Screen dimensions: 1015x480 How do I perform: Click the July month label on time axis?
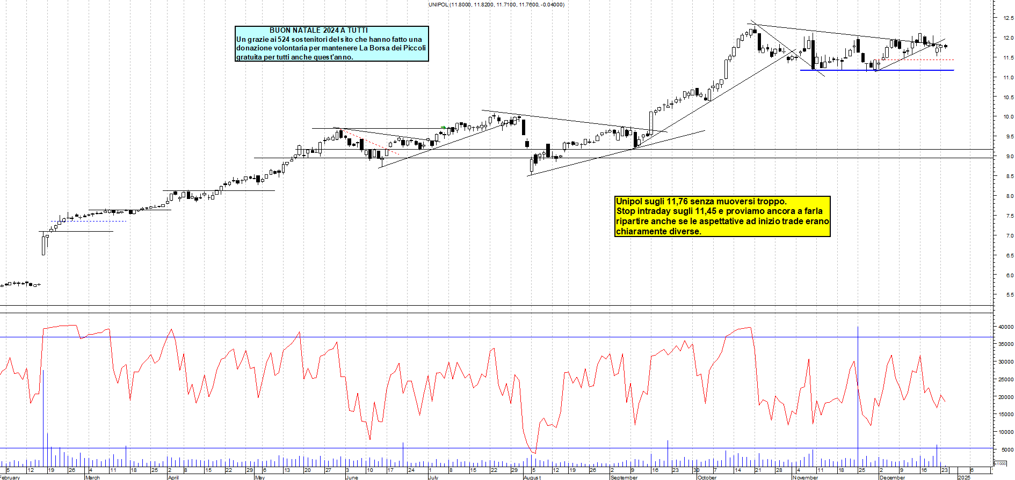433,477
